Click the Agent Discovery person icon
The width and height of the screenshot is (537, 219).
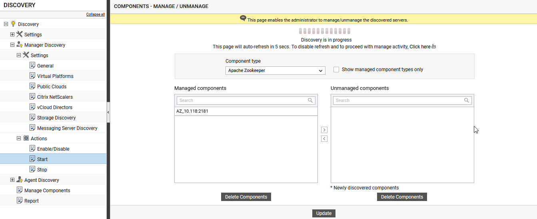coord(20,180)
